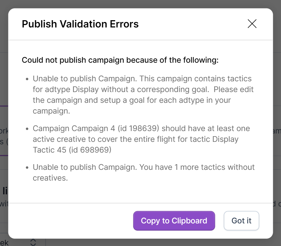This screenshot has height=246, width=281.
Task: Click the bullet point of the first error
Action: [x=27, y=79]
